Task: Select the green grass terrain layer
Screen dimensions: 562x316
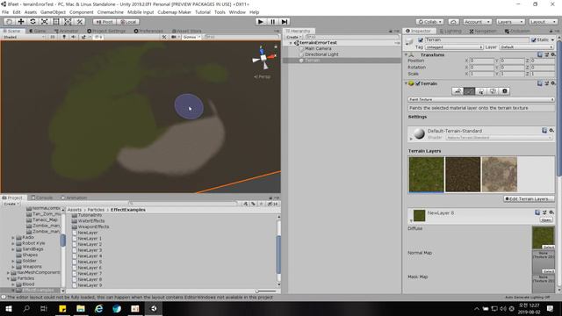Action: pos(426,175)
